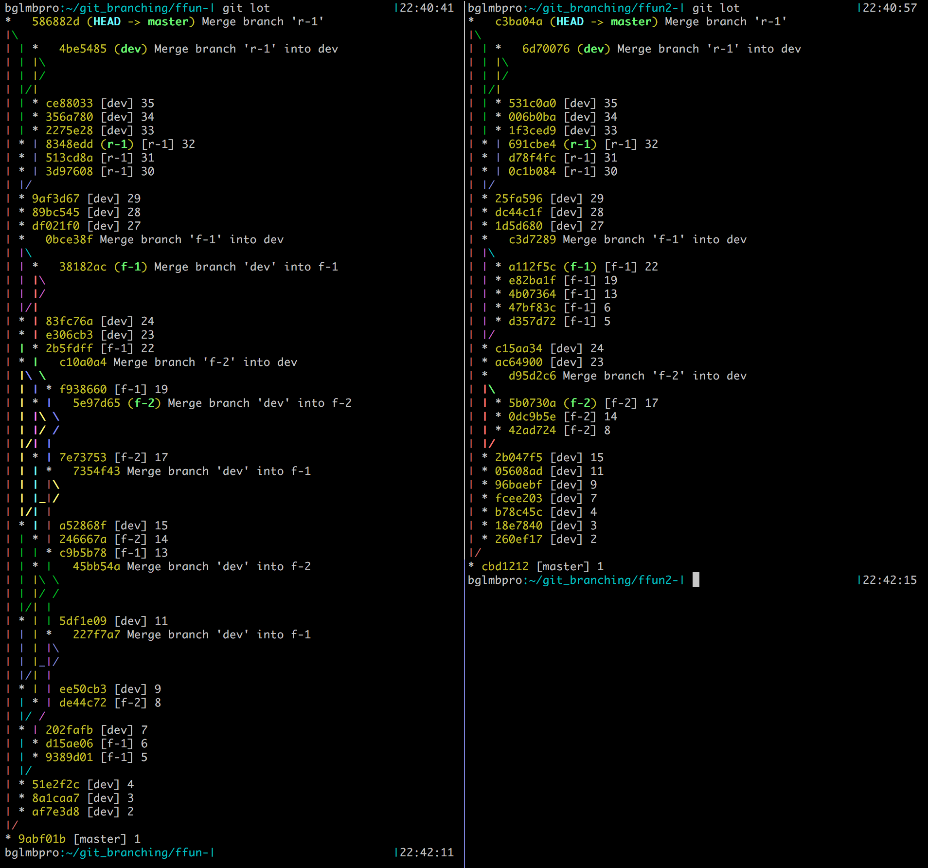Click commit hash 2275e28
The width and height of the screenshot is (928, 868).
69,131
